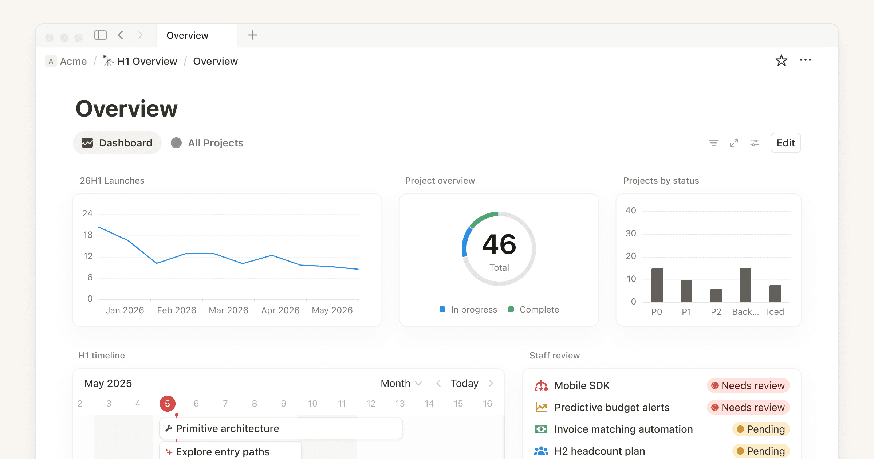Open the Month view dropdown

click(401, 383)
